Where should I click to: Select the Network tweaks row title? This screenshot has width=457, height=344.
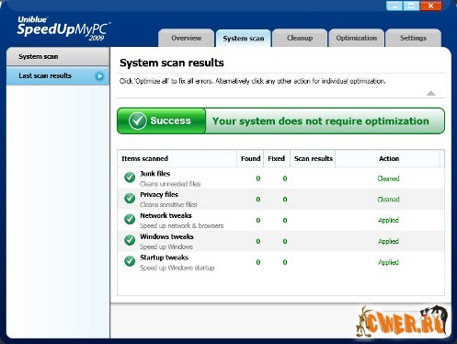(x=166, y=215)
